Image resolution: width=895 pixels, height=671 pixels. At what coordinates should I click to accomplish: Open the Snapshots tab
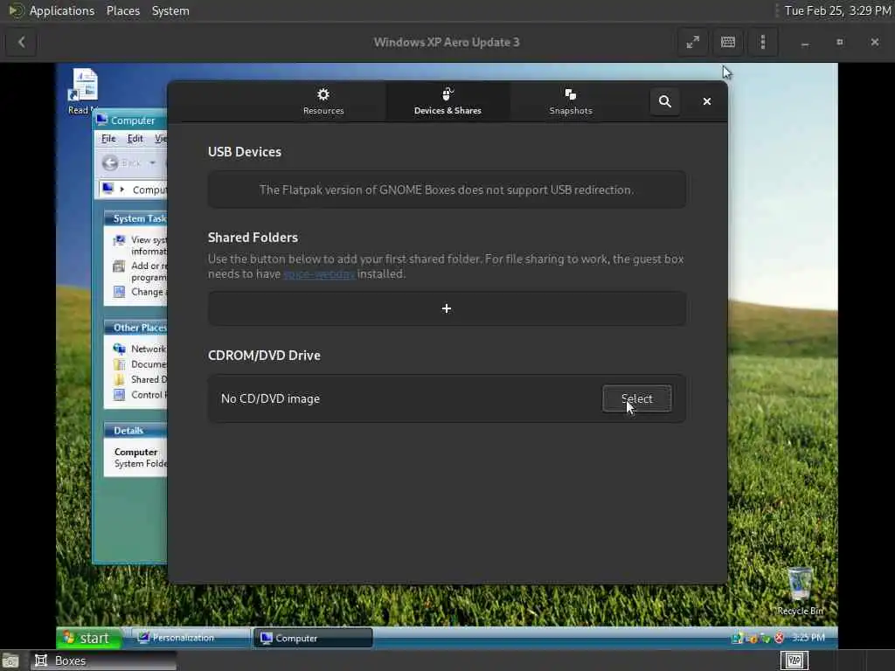coord(570,101)
